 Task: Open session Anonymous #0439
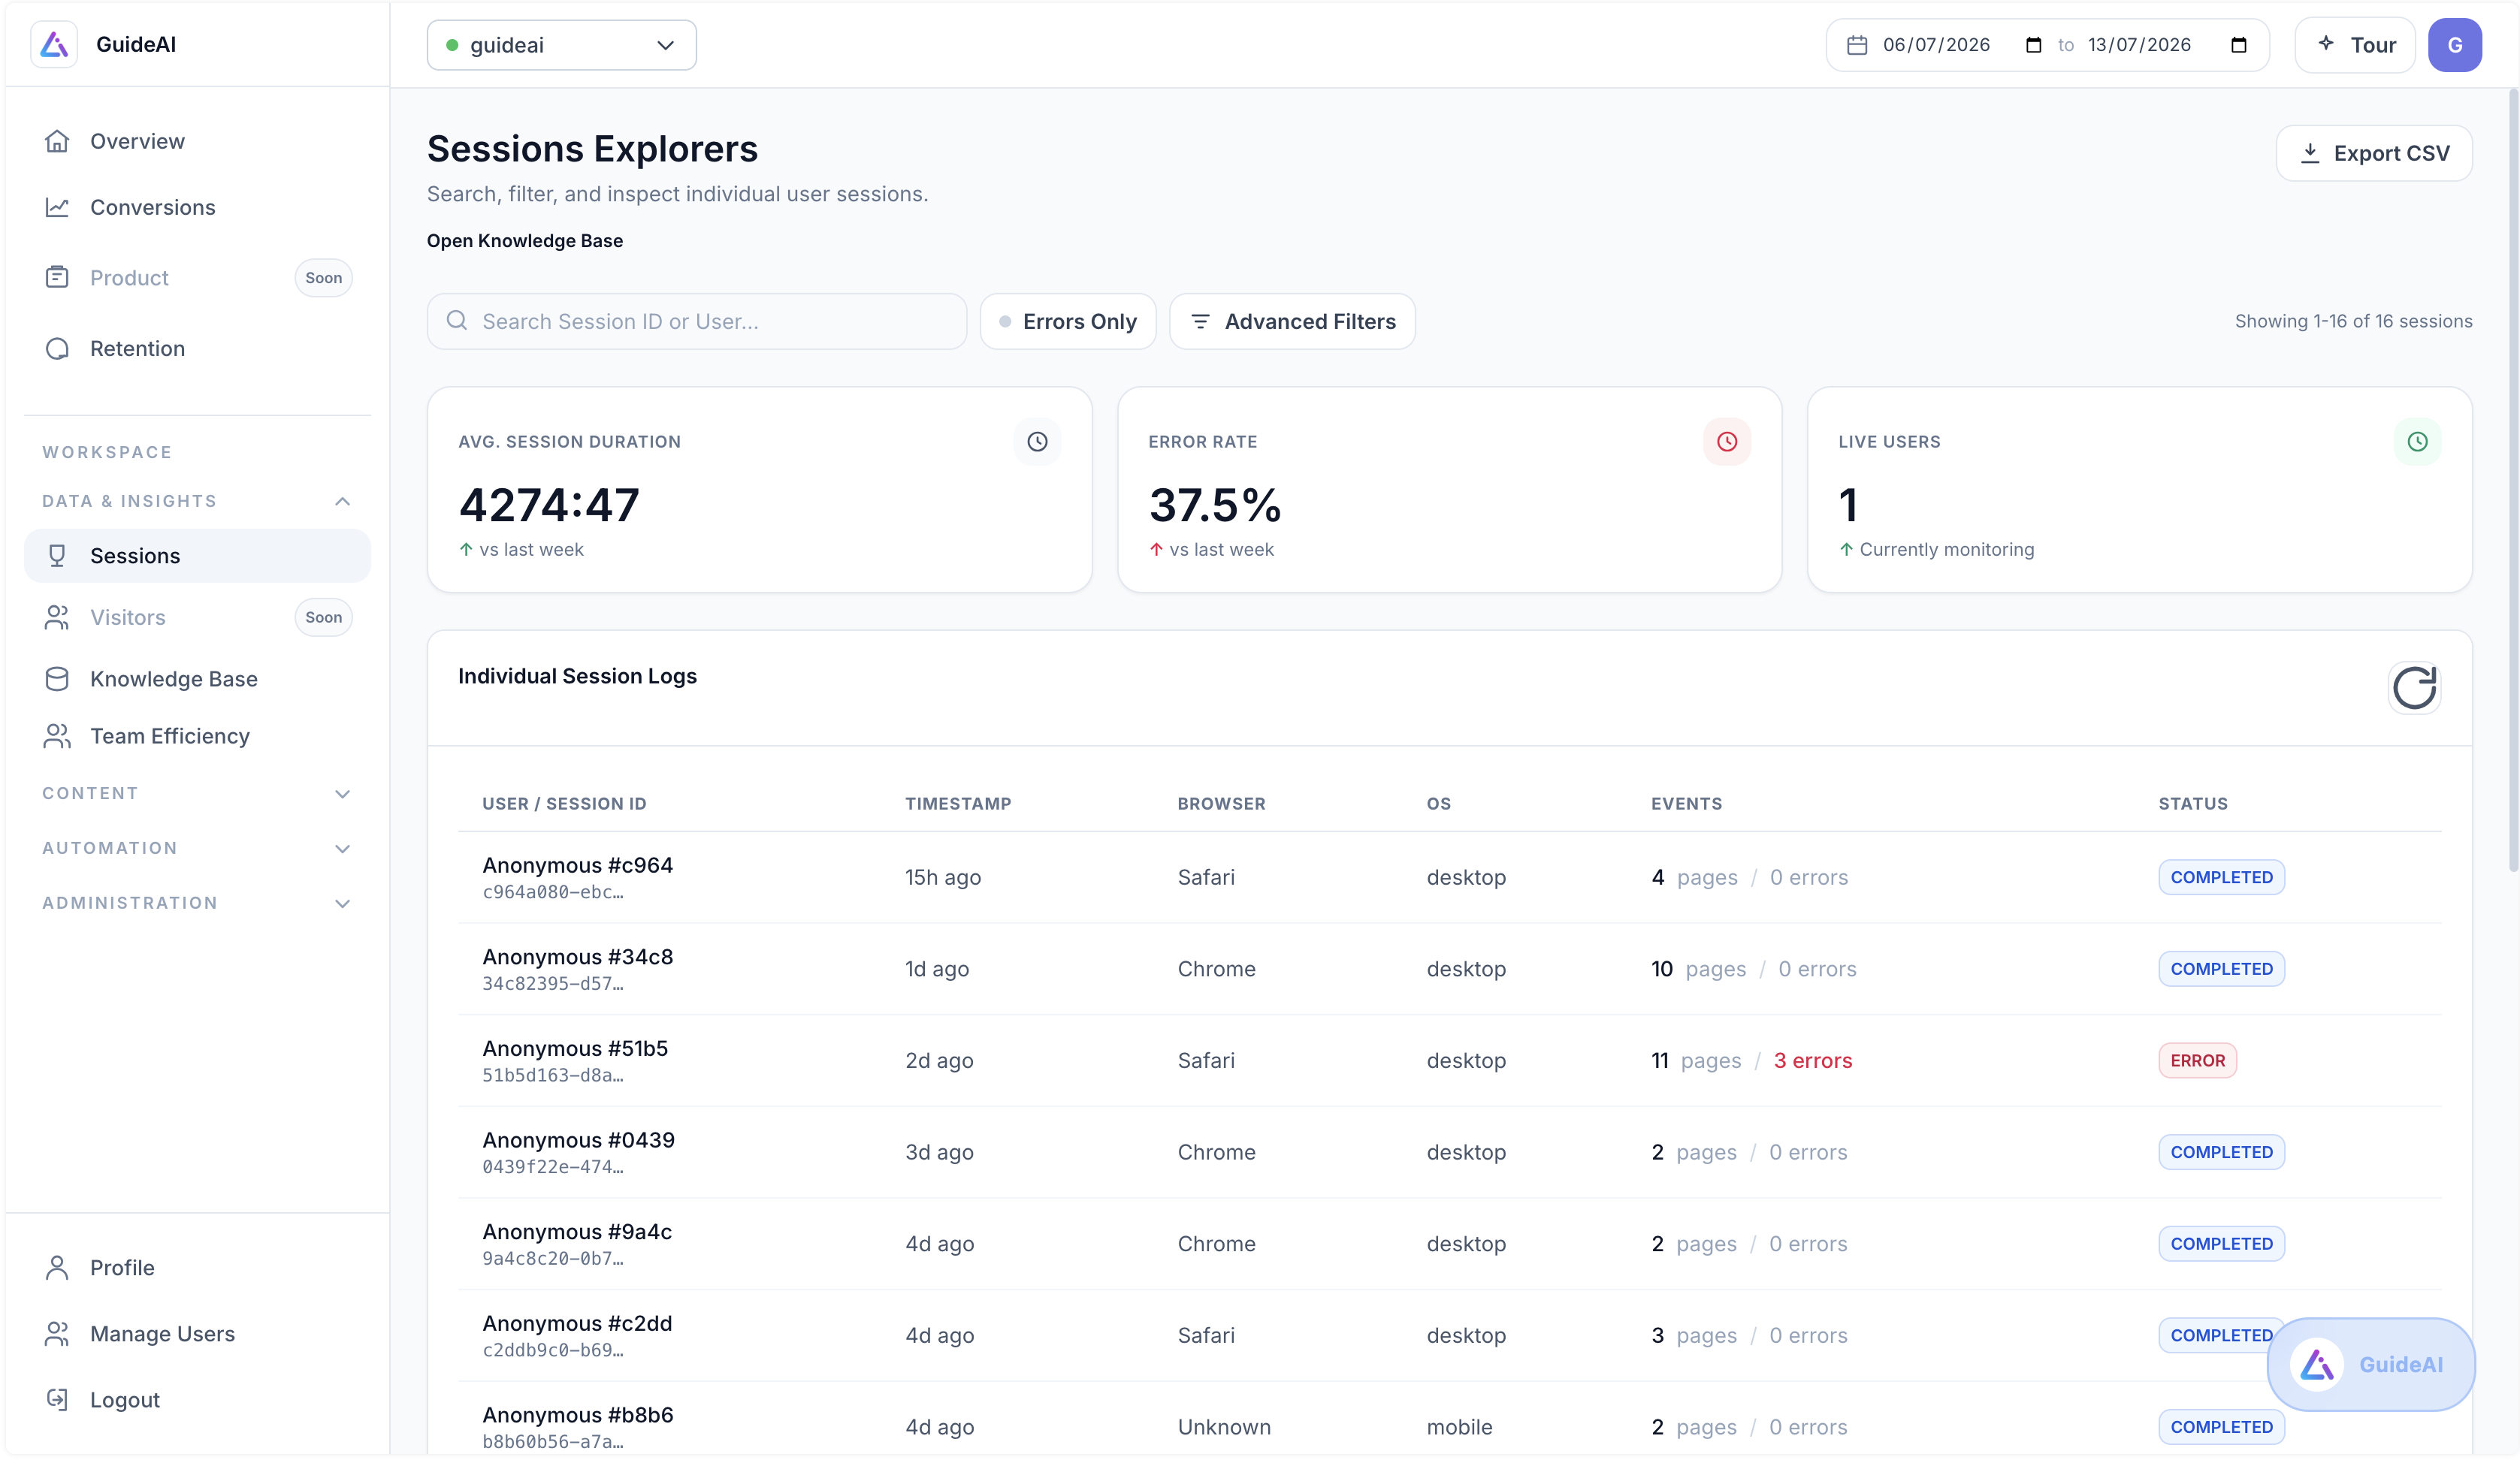click(1449, 1151)
